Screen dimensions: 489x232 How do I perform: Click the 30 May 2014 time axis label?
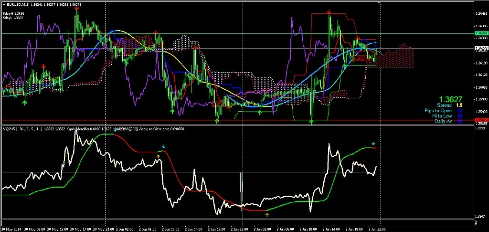(11, 229)
